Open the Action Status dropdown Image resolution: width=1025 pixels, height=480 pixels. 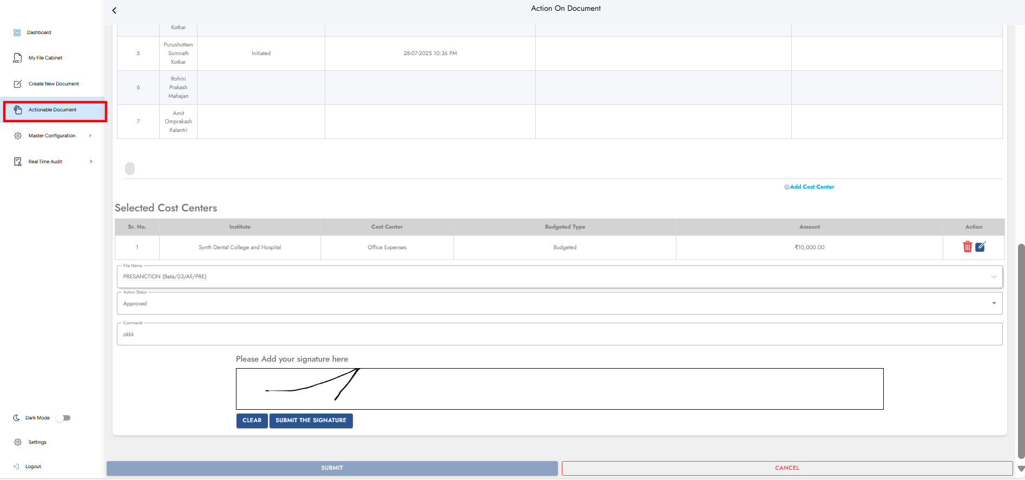point(993,303)
